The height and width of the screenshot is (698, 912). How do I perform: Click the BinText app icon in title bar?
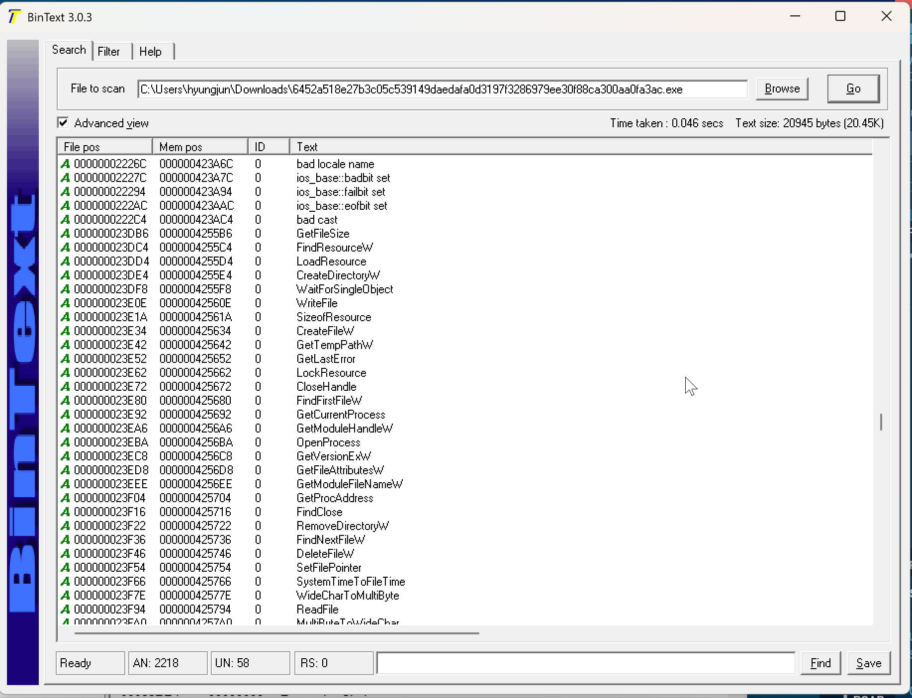coord(14,17)
